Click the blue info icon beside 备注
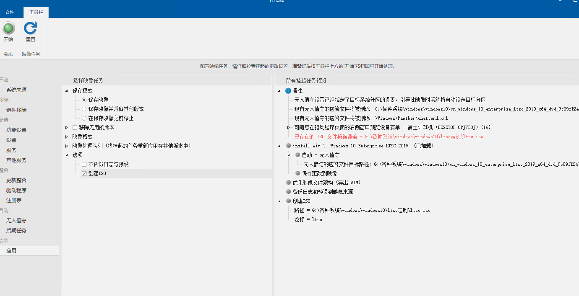Screen dimensions: 579x296 point(288,91)
